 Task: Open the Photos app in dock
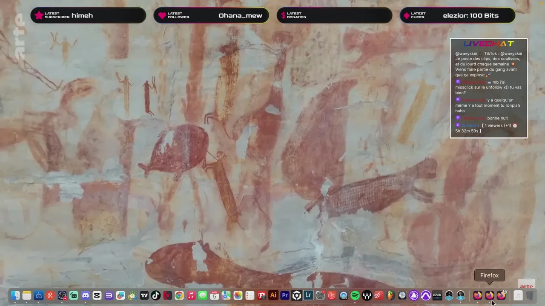pyautogui.click(x=238, y=295)
